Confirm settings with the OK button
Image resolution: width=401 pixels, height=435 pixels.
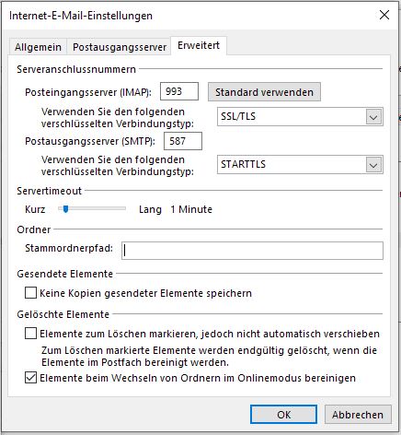point(283,415)
